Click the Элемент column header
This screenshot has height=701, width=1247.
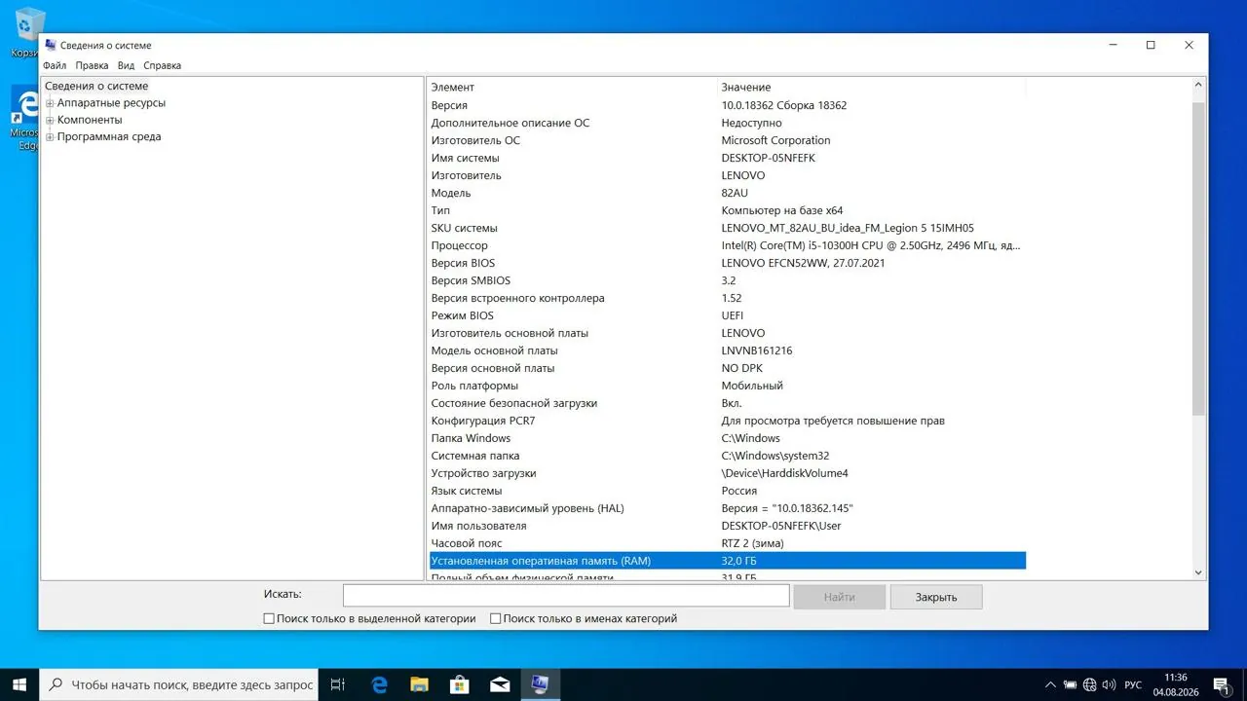pyautogui.click(x=572, y=88)
